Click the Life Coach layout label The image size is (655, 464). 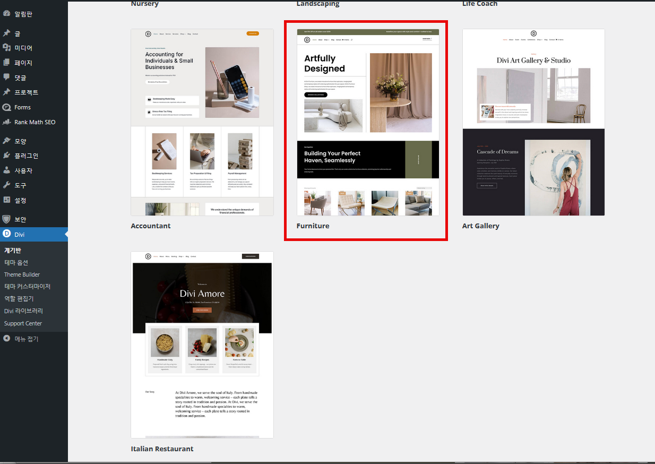pos(480,4)
